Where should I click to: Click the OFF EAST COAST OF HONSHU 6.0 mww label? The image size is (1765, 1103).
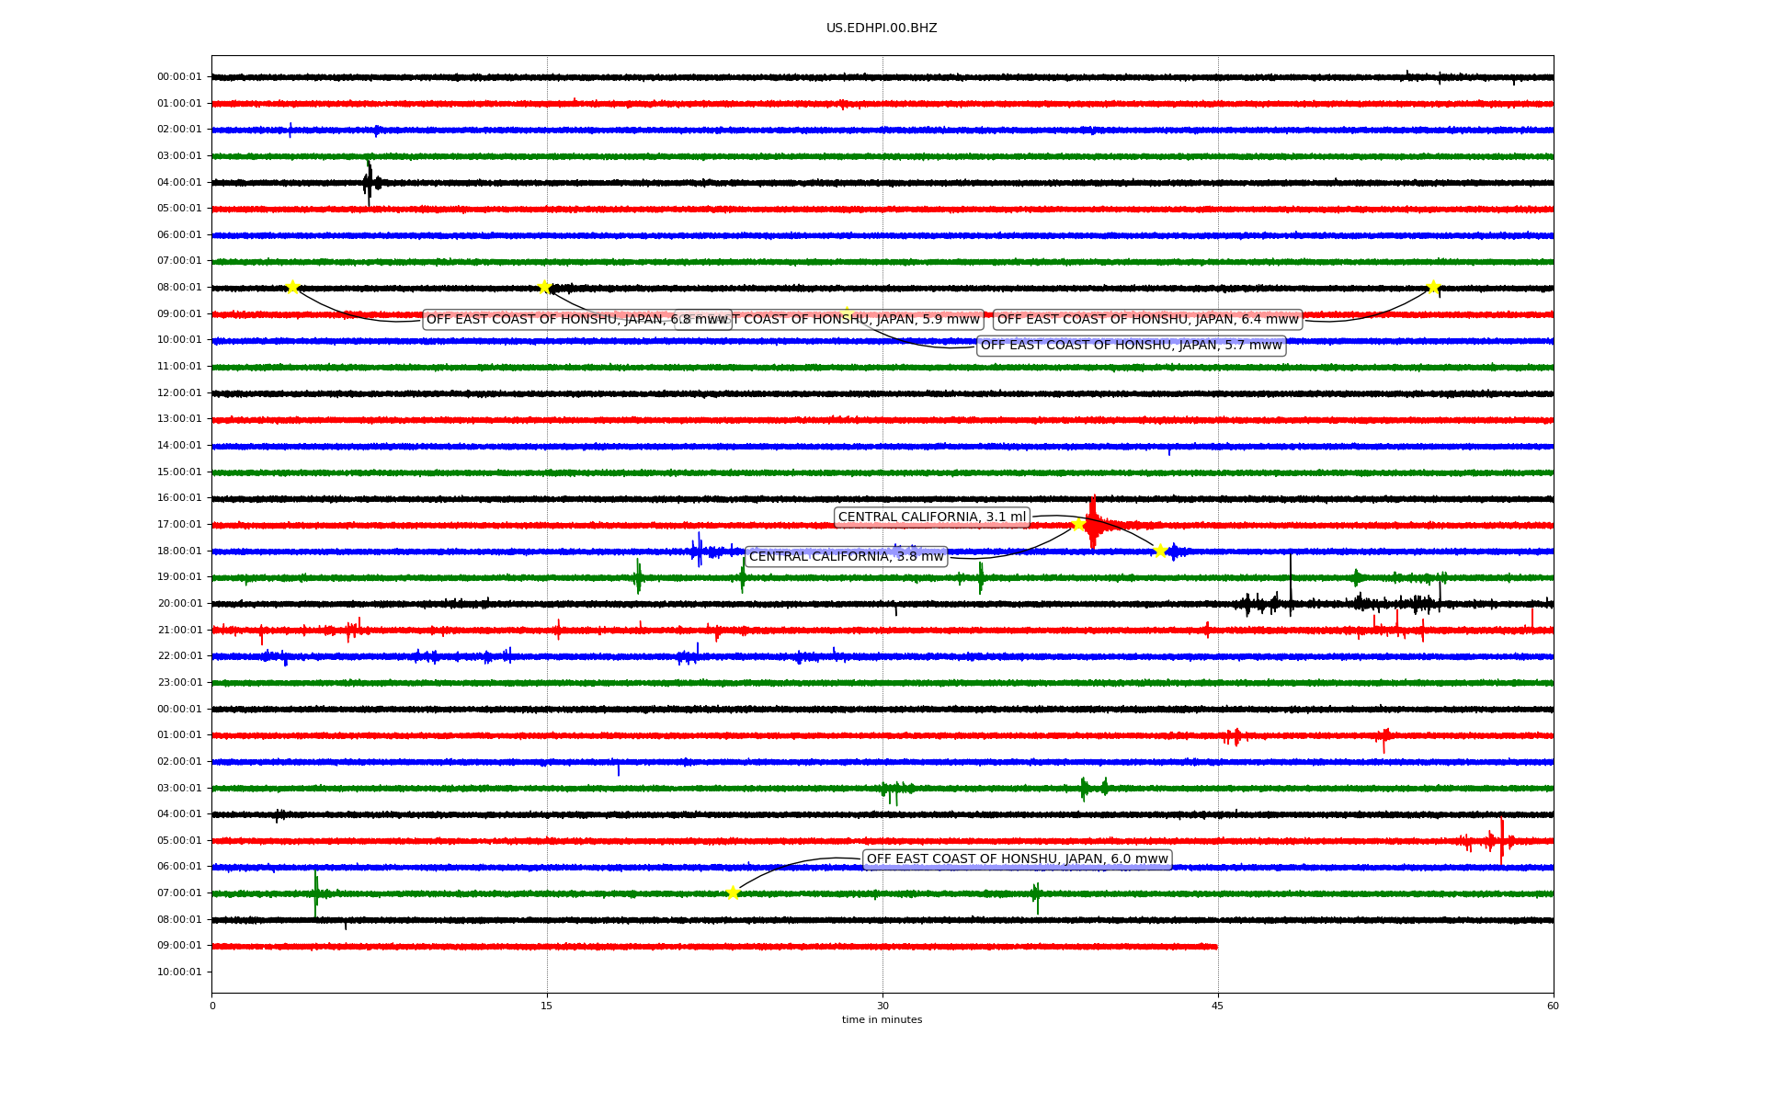click(1017, 859)
